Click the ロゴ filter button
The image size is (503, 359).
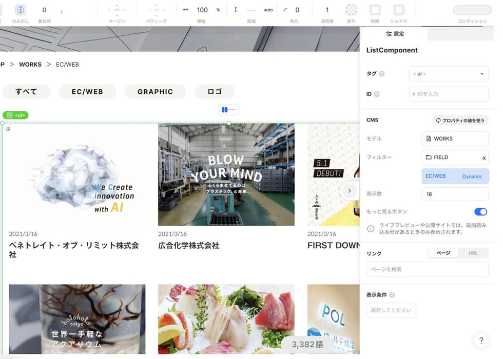click(x=215, y=92)
